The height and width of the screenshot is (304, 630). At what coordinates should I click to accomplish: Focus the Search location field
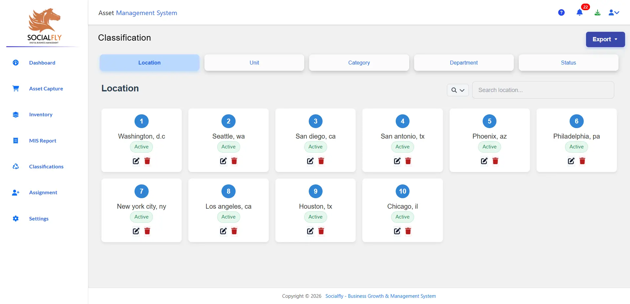[543, 90]
